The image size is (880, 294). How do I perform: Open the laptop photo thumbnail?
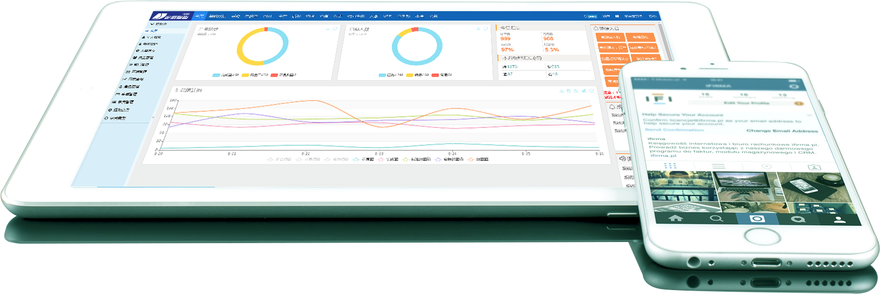coord(745,186)
